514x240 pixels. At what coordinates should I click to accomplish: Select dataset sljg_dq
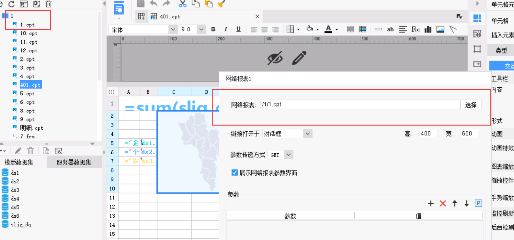click(21, 224)
